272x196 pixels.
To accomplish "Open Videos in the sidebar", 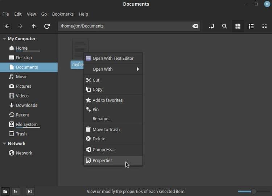I will click(x=29, y=96).
